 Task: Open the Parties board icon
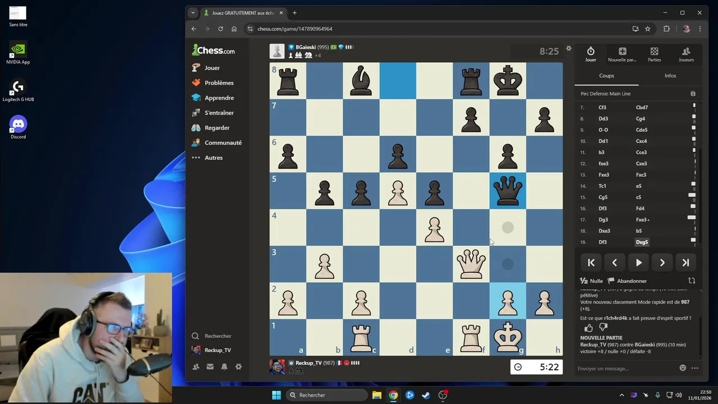(x=654, y=51)
